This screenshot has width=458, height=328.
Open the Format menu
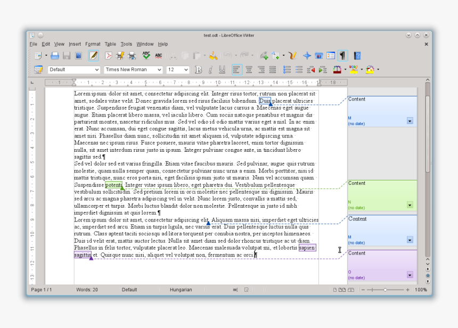click(x=93, y=44)
